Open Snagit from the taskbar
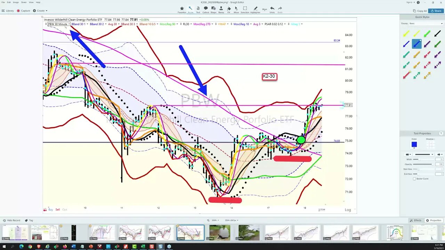The width and height of the screenshot is (445, 250). (x=160, y=247)
